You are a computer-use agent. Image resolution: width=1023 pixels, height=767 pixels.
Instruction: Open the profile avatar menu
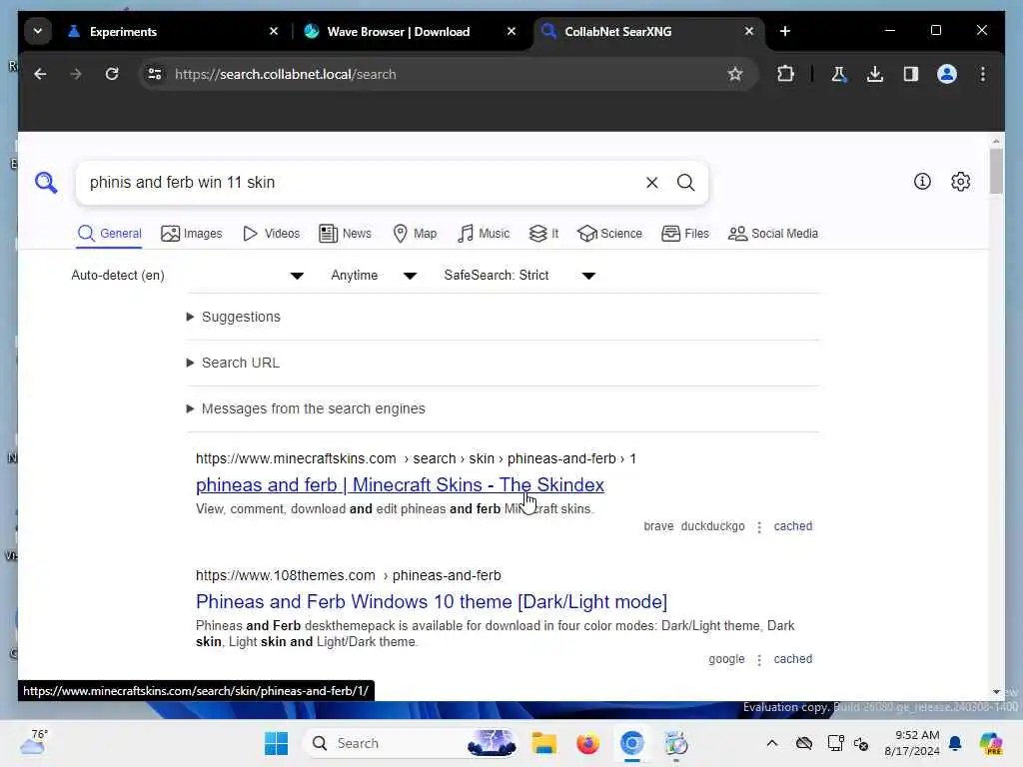coord(947,74)
